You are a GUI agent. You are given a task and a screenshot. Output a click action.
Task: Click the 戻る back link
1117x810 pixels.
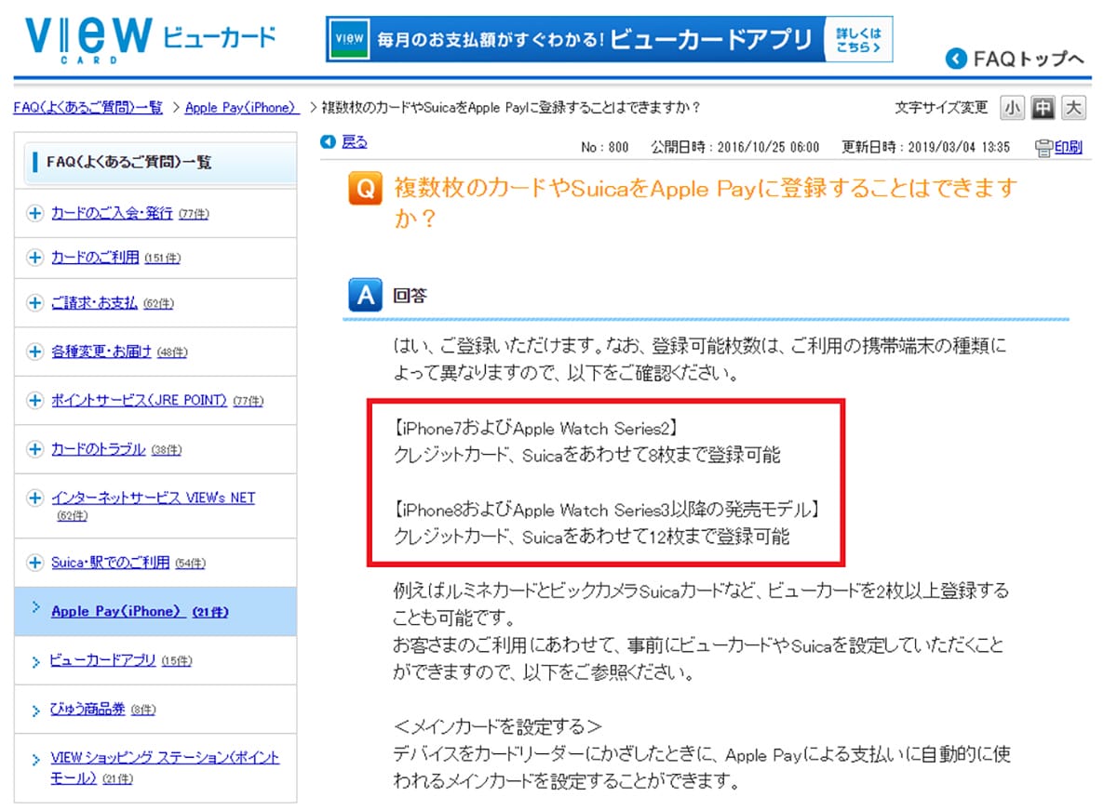click(x=355, y=142)
